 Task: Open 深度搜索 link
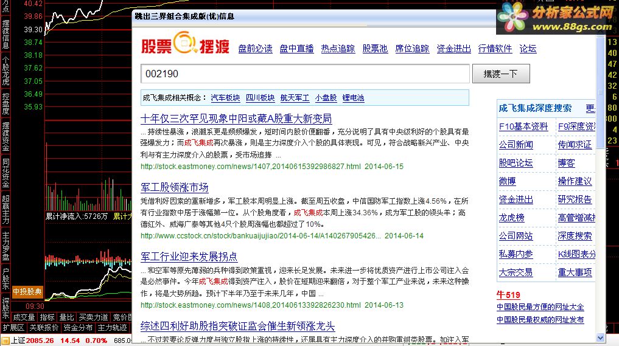coord(575,236)
